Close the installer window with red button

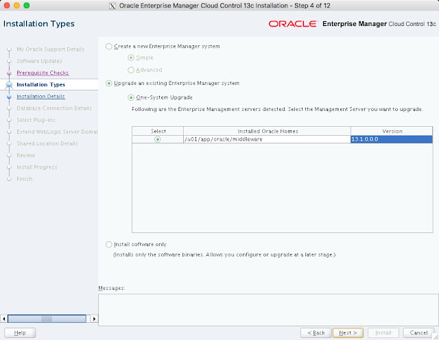[7, 5]
